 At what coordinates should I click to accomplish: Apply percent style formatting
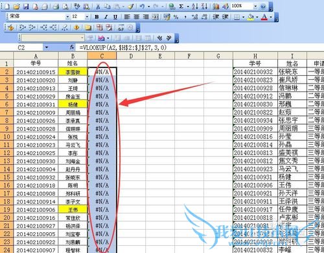click(x=176, y=17)
